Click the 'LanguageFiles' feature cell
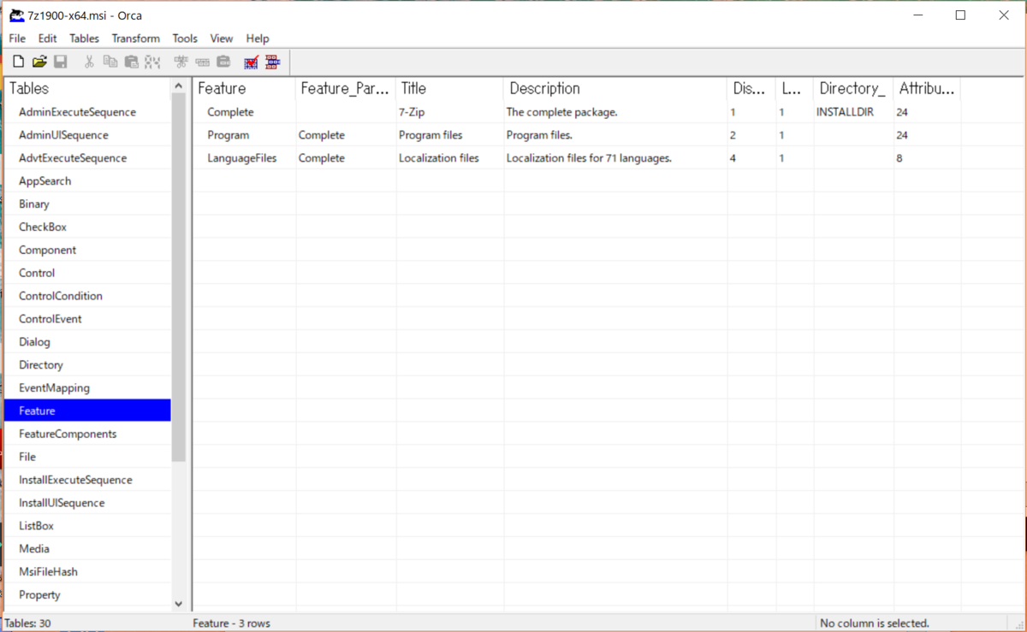Viewport: 1027px width, 632px height. (242, 158)
